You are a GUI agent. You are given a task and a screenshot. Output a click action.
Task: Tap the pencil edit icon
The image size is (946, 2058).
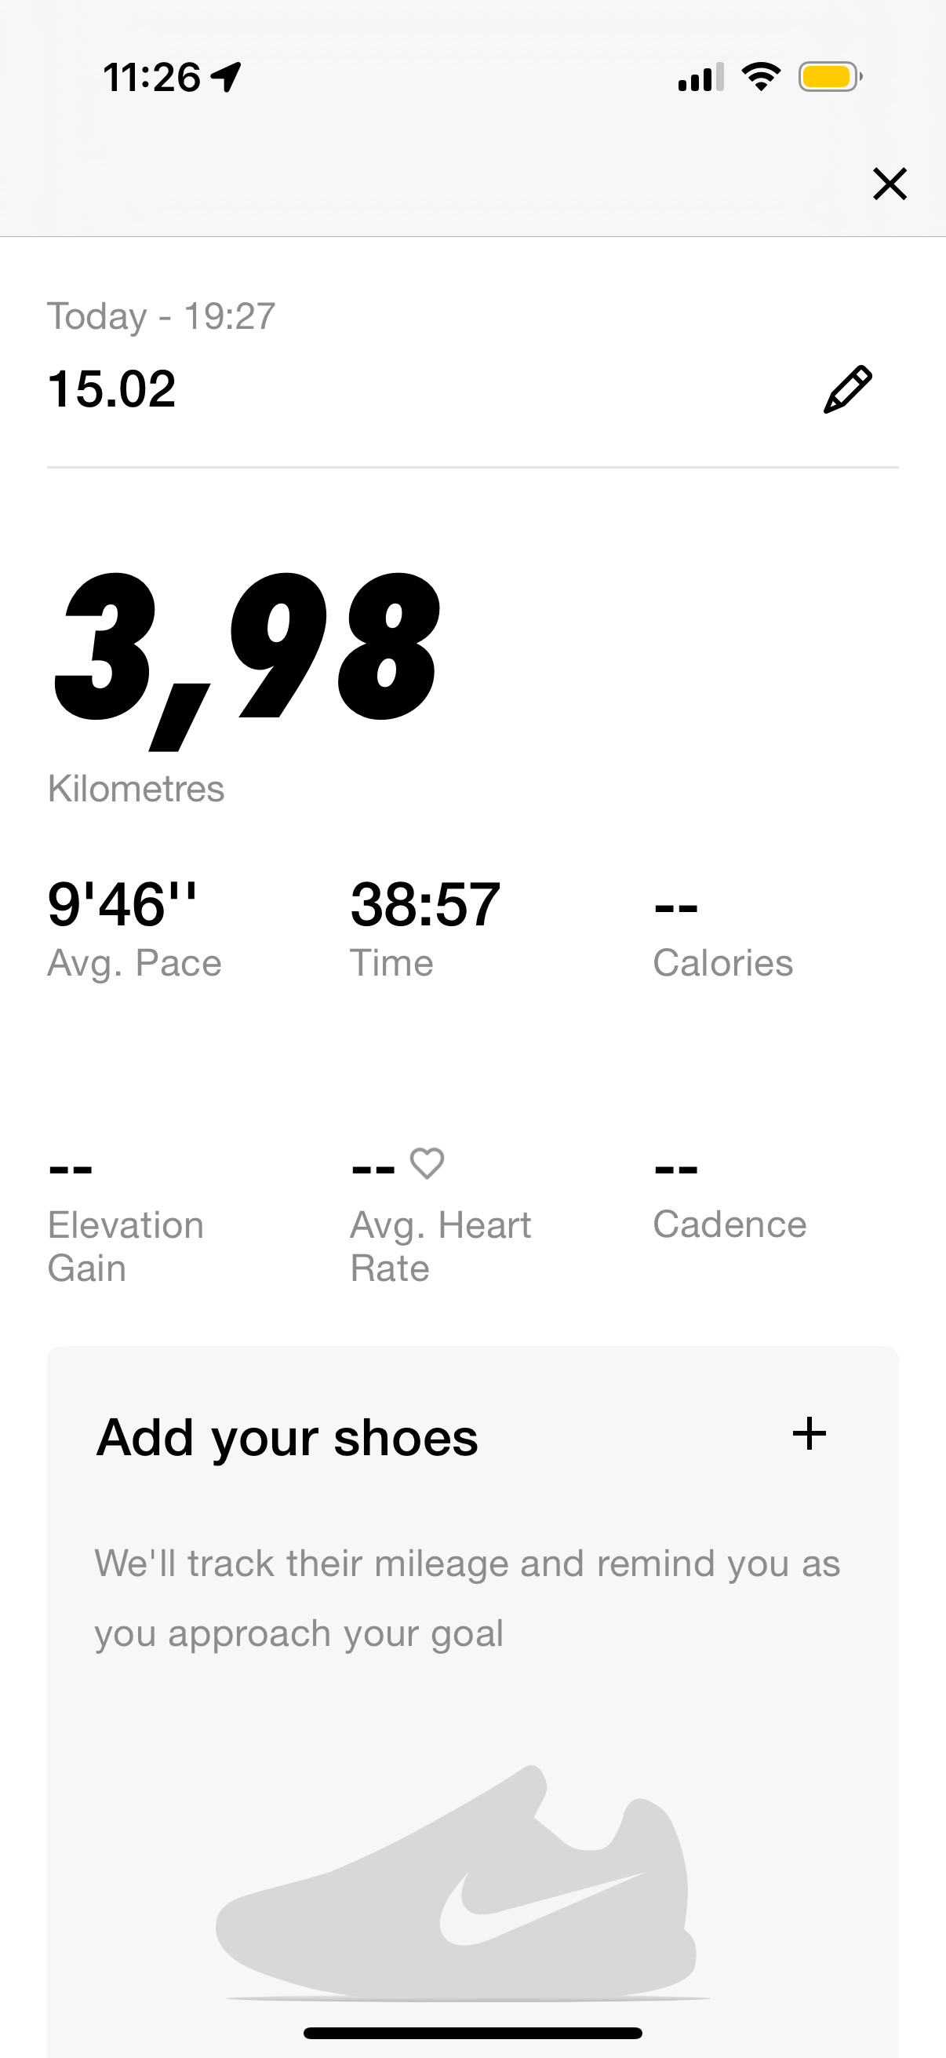tap(848, 390)
